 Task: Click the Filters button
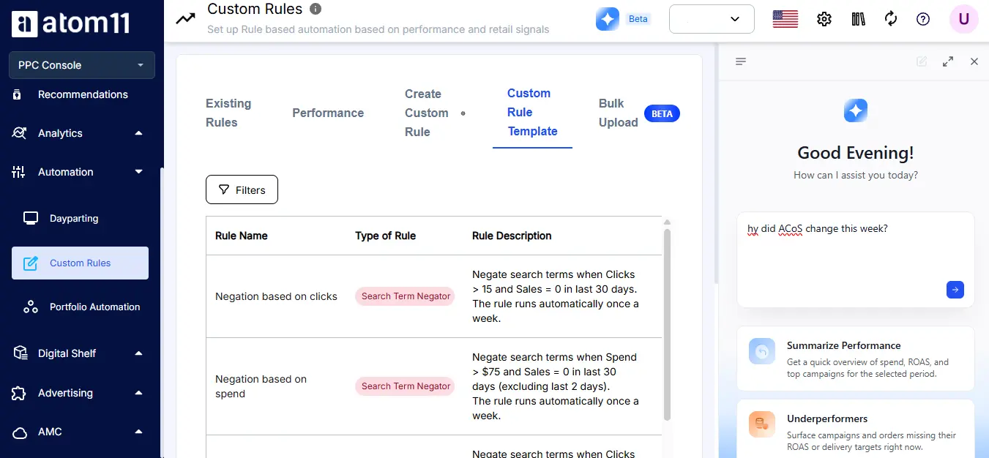242,189
